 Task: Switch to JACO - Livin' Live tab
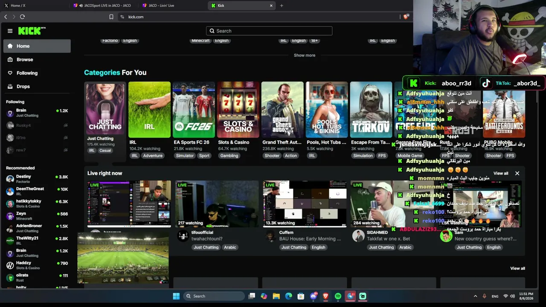pyautogui.click(x=171, y=6)
